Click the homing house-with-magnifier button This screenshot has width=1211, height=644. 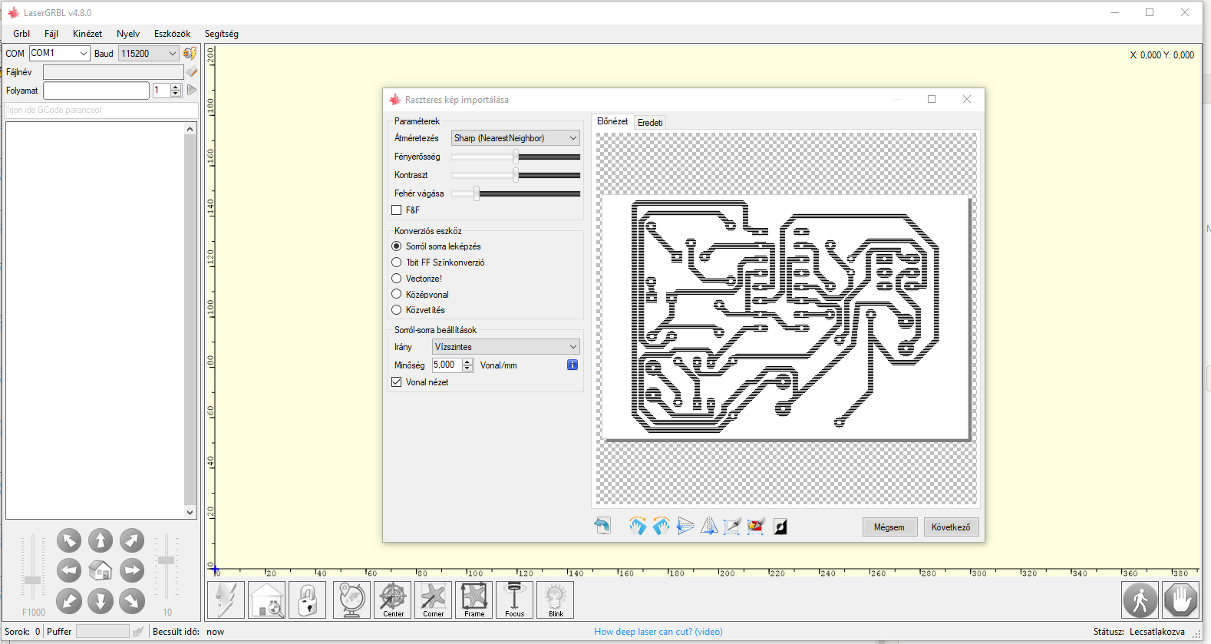click(266, 599)
